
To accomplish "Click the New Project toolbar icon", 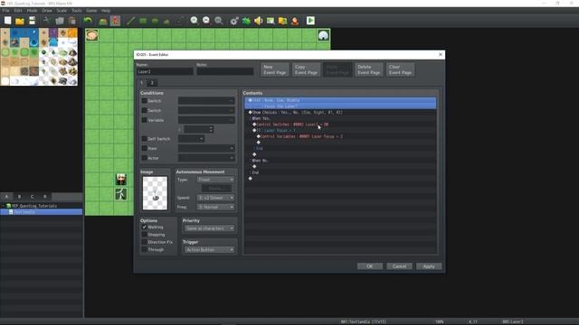I will (8, 21).
